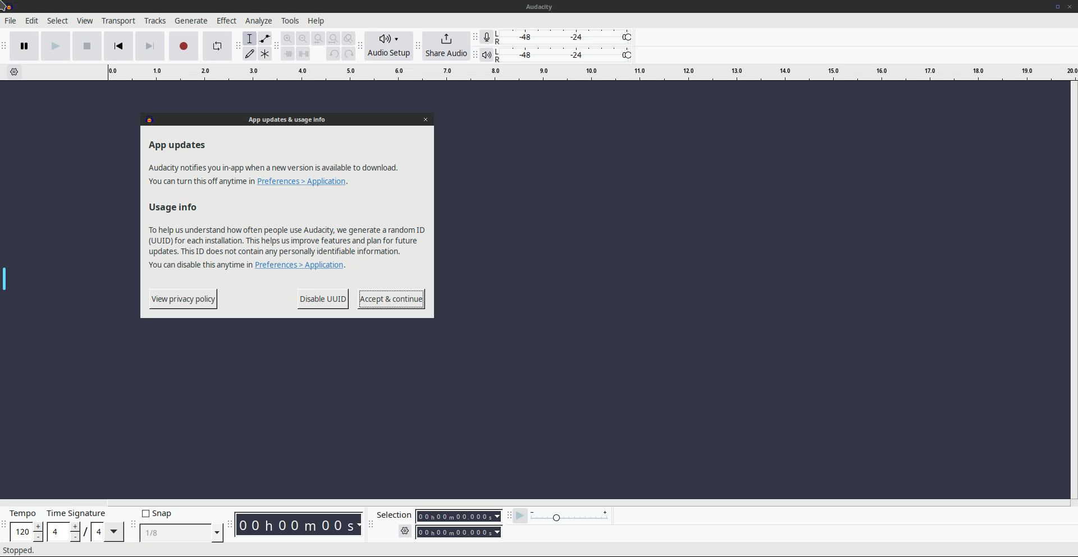The width and height of the screenshot is (1078, 557).
Task: Open the Effect menu
Action: (x=226, y=21)
